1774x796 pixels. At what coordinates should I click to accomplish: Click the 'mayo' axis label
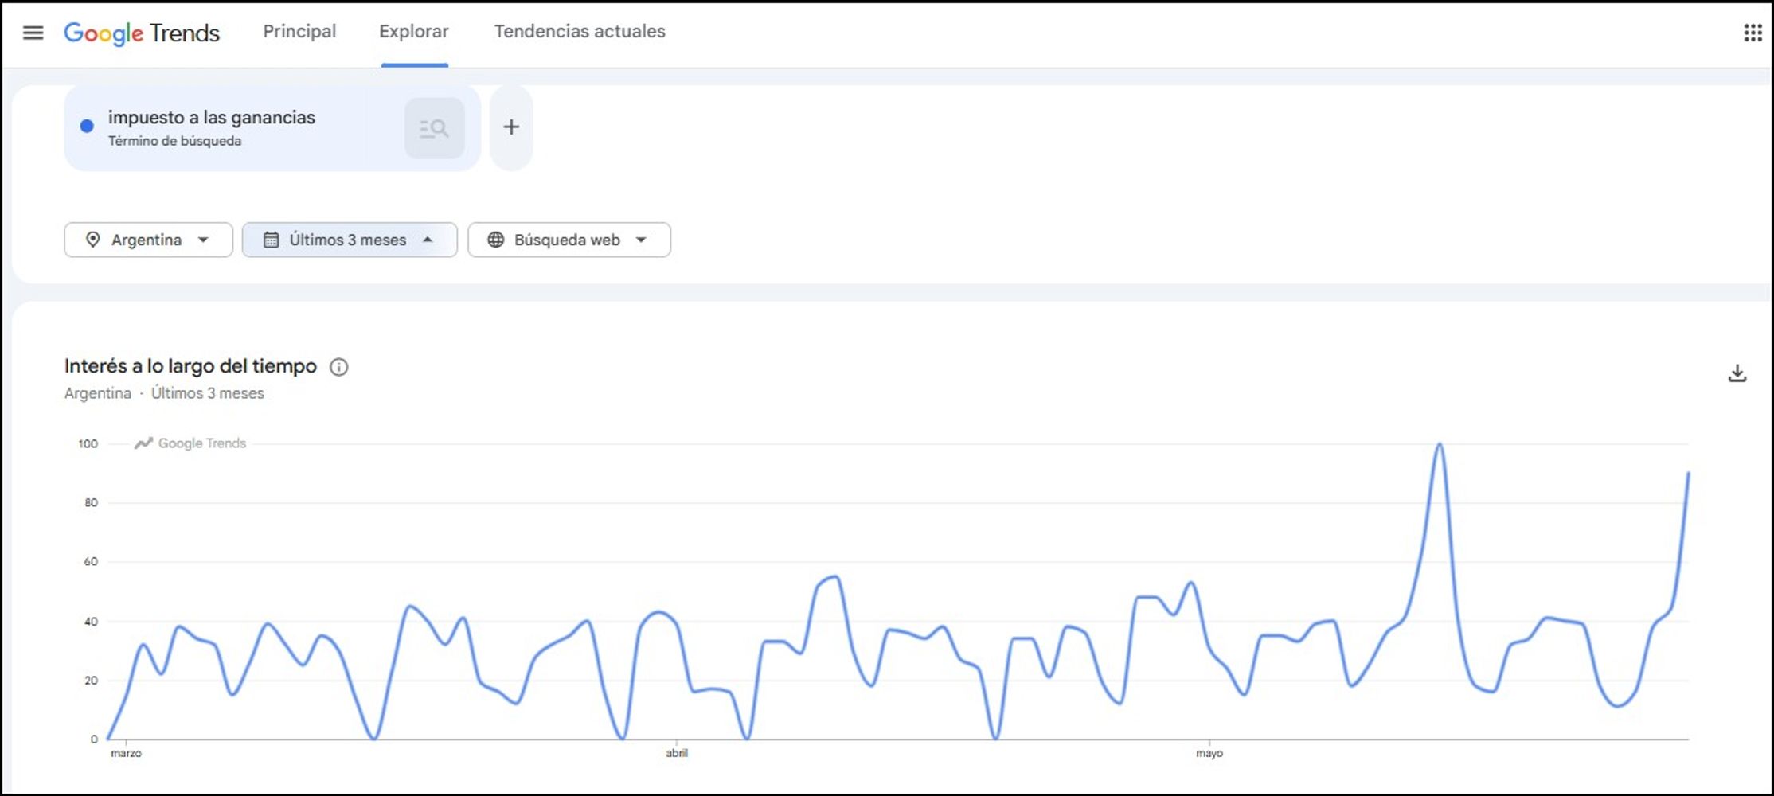tap(1209, 753)
